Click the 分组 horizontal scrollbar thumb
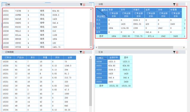190x112 pixels. click(135, 47)
